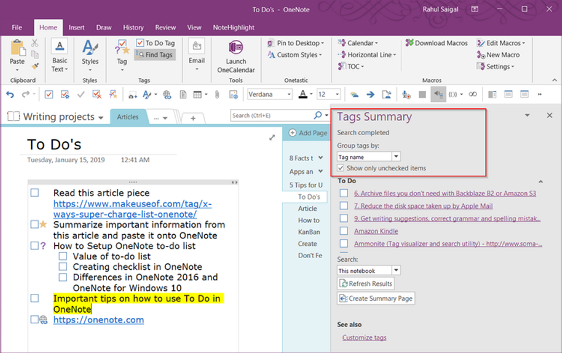
Task: Open the Customize tags link
Action: click(x=364, y=338)
